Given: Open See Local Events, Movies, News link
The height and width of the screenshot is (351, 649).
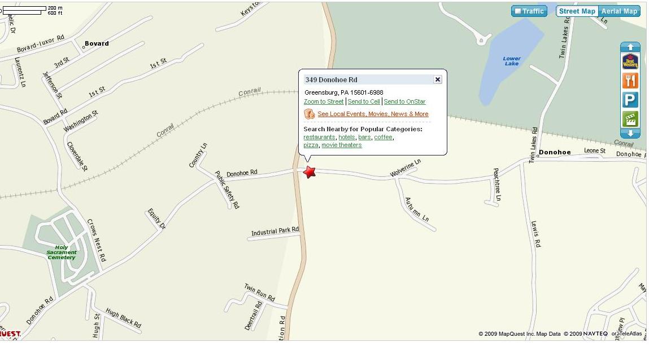Looking at the screenshot, I should [373, 114].
